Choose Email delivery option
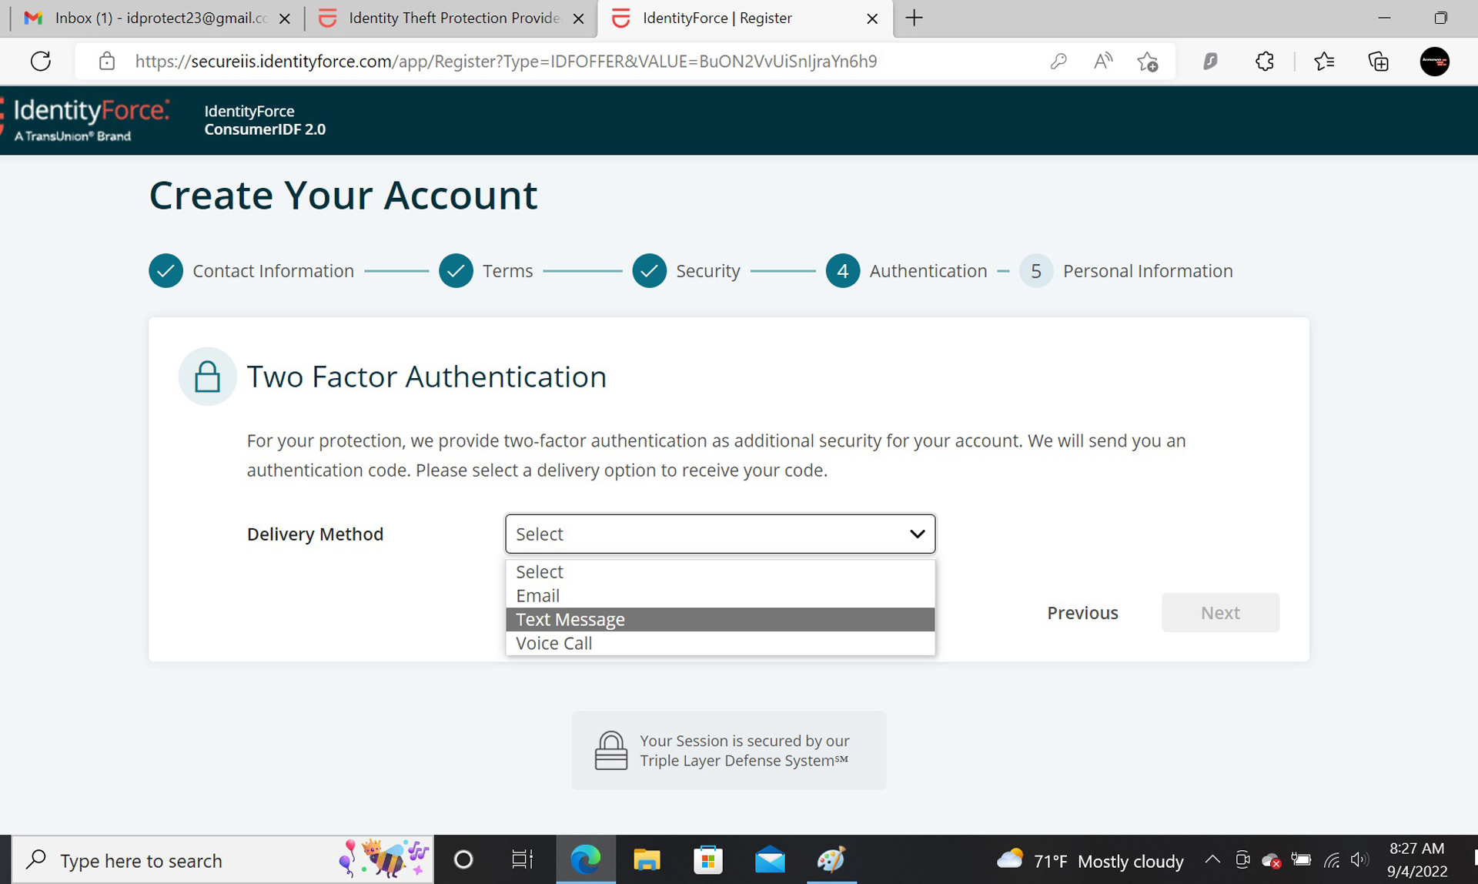 538,595
